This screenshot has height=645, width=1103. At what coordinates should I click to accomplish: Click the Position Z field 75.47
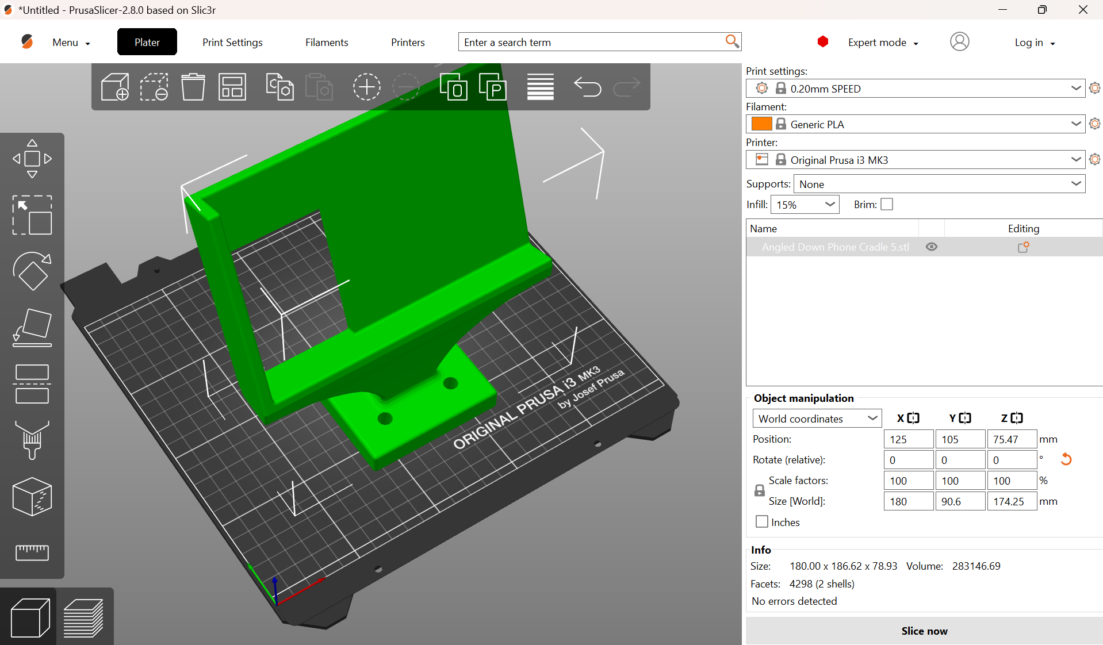pos(1012,439)
